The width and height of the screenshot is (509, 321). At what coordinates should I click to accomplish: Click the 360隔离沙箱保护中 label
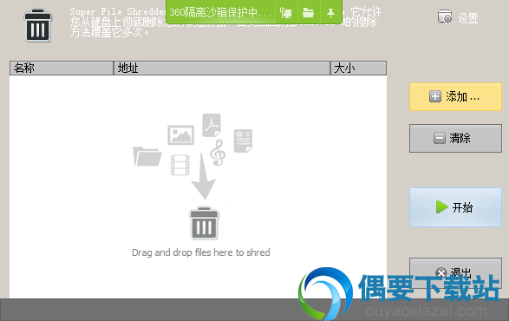pyautogui.click(x=220, y=13)
